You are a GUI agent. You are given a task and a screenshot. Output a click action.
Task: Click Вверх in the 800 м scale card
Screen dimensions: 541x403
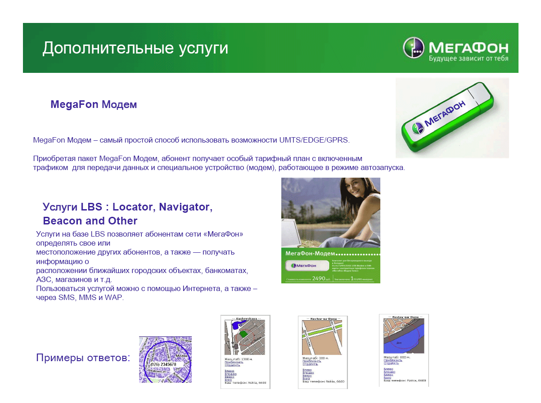[388, 375]
